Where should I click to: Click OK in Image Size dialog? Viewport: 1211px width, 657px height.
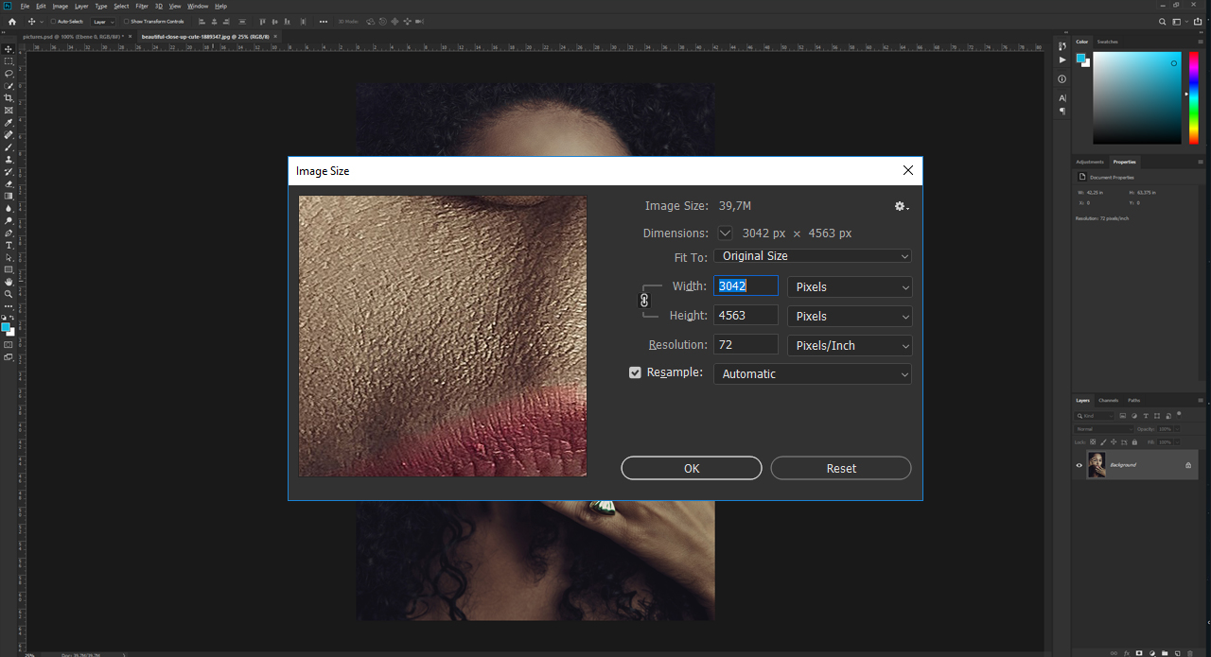tap(691, 468)
